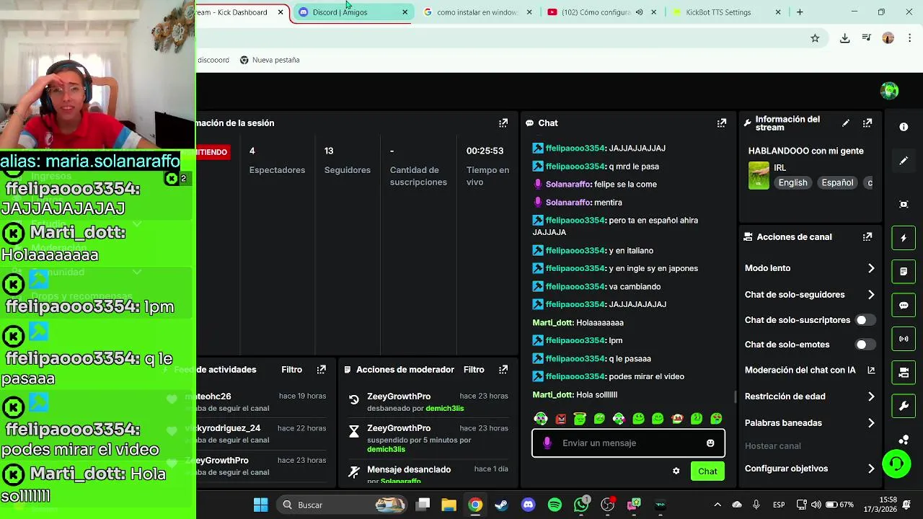The height and width of the screenshot is (519, 923).
Task: Expand Palabras baneadas options
Action: point(871,423)
